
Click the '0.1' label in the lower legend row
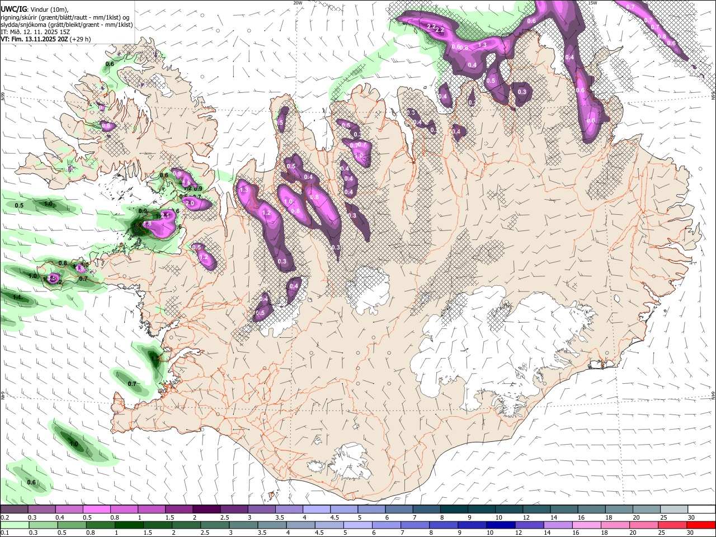coord(4,533)
